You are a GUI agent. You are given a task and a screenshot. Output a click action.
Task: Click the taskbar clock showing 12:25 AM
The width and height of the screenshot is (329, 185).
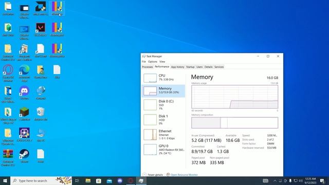click(310, 180)
